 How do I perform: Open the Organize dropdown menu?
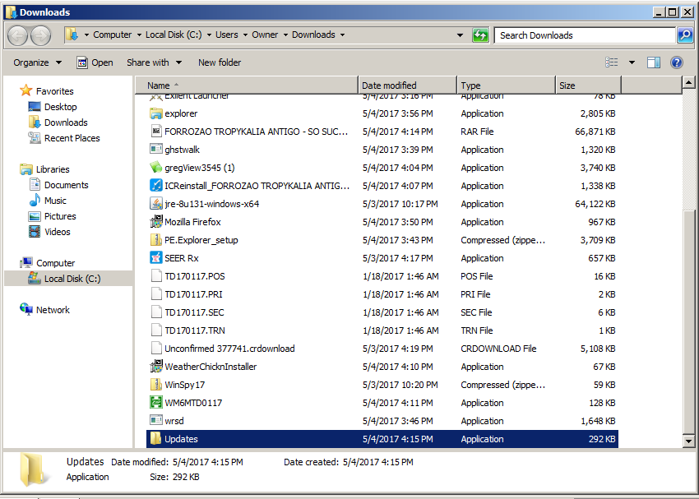click(x=37, y=62)
